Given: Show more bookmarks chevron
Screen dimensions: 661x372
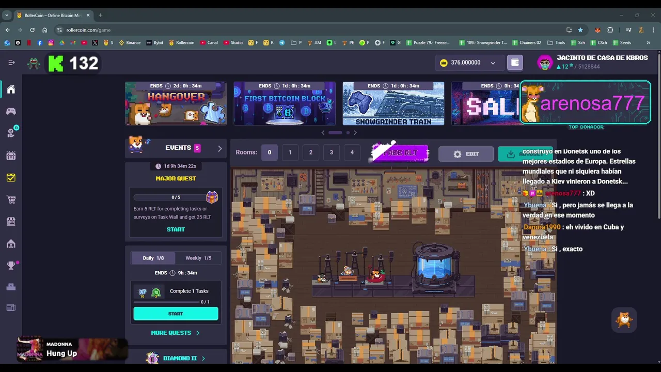Looking at the screenshot, I should tap(648, 43).
